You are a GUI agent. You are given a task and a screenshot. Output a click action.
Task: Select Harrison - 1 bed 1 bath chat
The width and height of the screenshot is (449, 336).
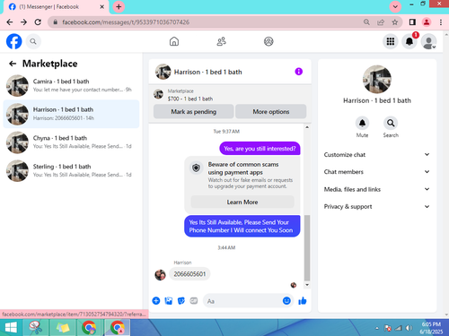click(71, 114)
